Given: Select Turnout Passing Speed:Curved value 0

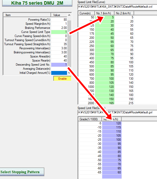Looking at the screenshot, I should click(59, 40).
